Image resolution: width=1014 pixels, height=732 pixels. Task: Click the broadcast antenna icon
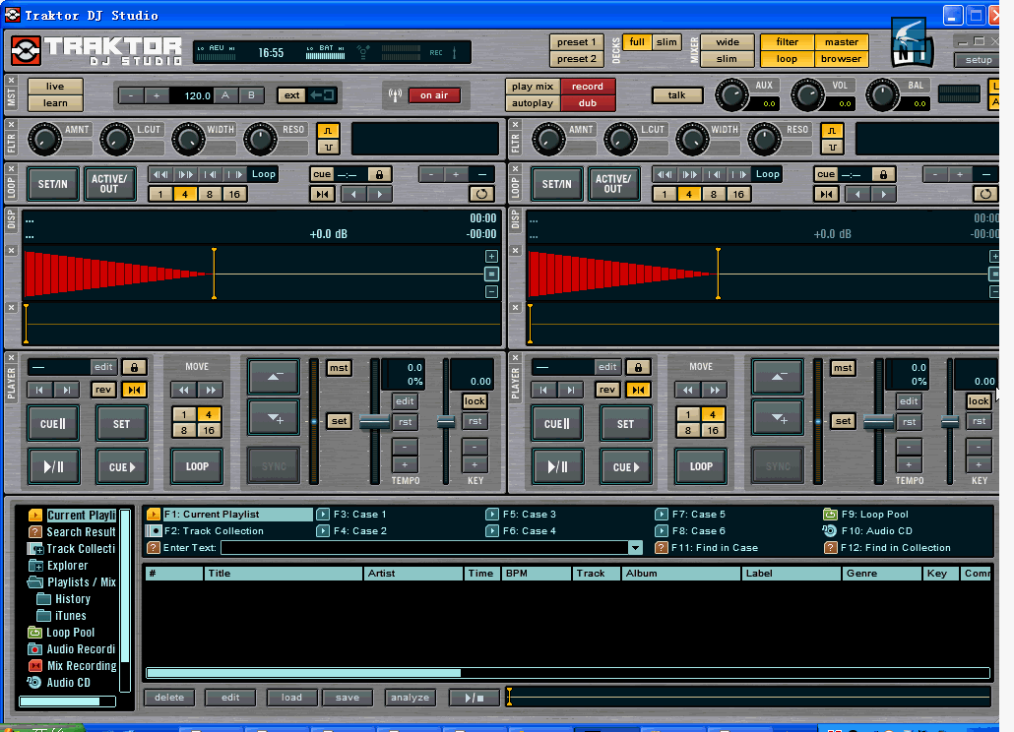[x=395, y=95]
